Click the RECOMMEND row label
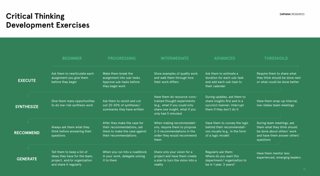320x176 pixels. point(27,133)
